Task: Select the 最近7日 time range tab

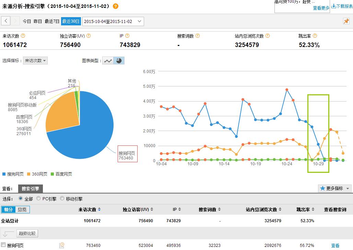Action: click(52, 21)
